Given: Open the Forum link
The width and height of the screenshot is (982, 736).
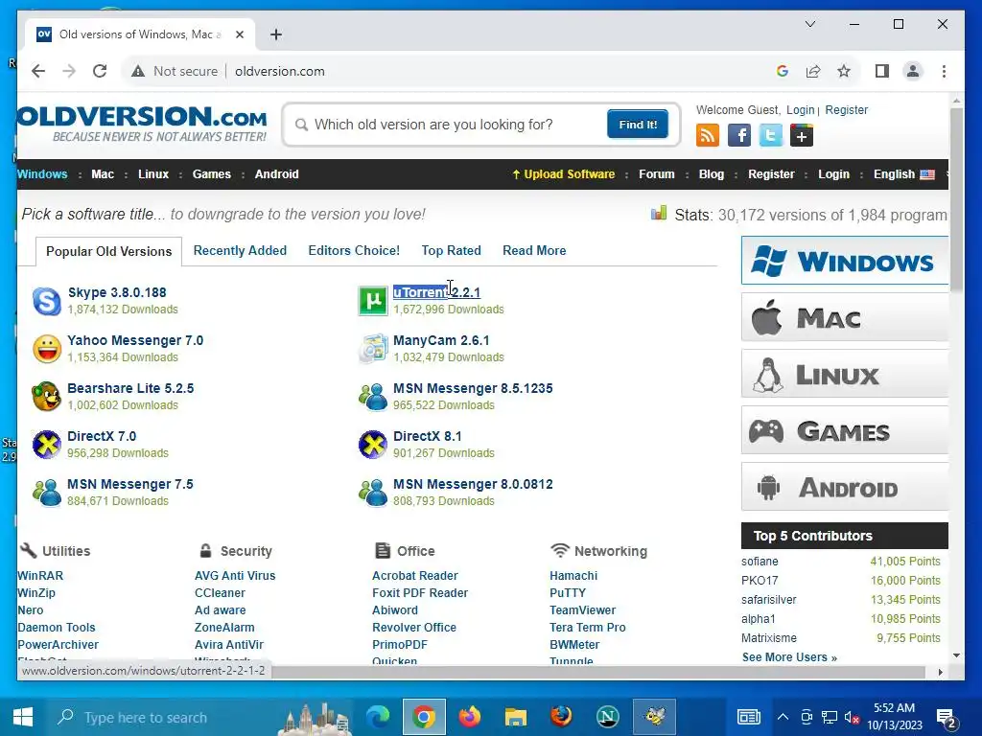Looking at the screenshot, I should [656, 174].
